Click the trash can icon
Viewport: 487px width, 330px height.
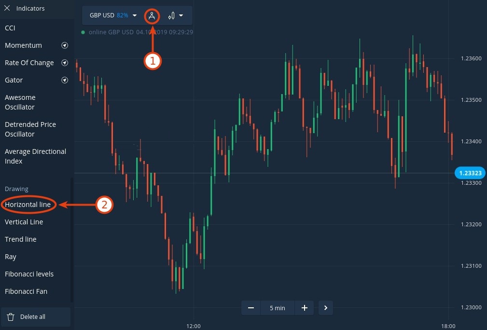click(x=11, y=316)
